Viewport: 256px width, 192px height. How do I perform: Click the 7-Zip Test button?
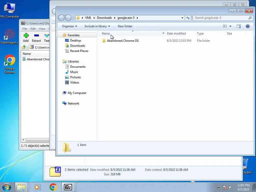point(46,37)
